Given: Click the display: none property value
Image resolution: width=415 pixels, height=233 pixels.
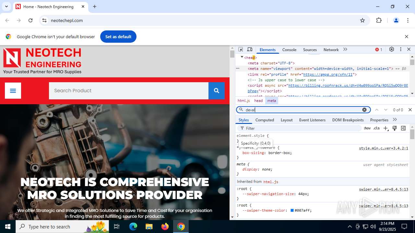Looking at the screenshot, I should pyautogui.click(x=267, y=169).
